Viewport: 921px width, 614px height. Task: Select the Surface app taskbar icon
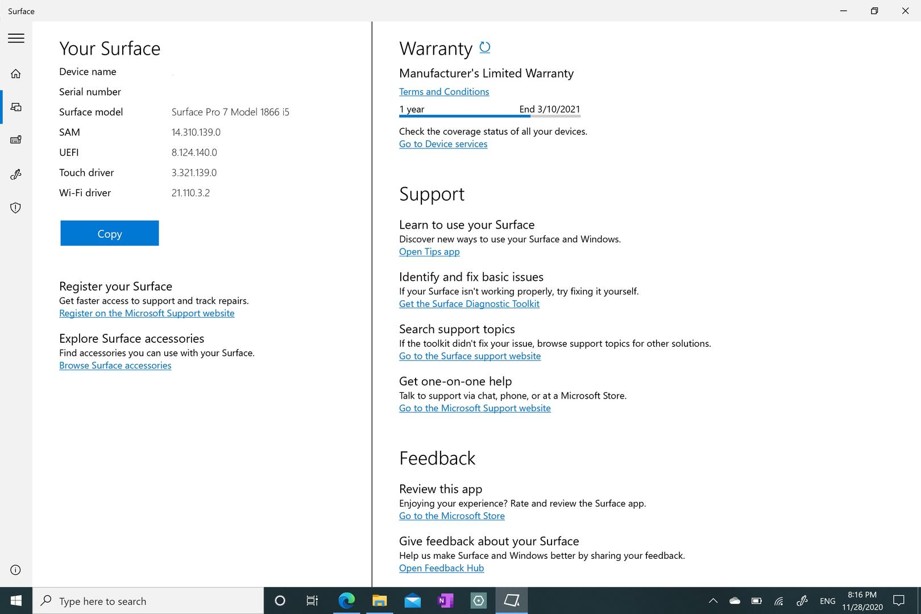pos(512,600)
